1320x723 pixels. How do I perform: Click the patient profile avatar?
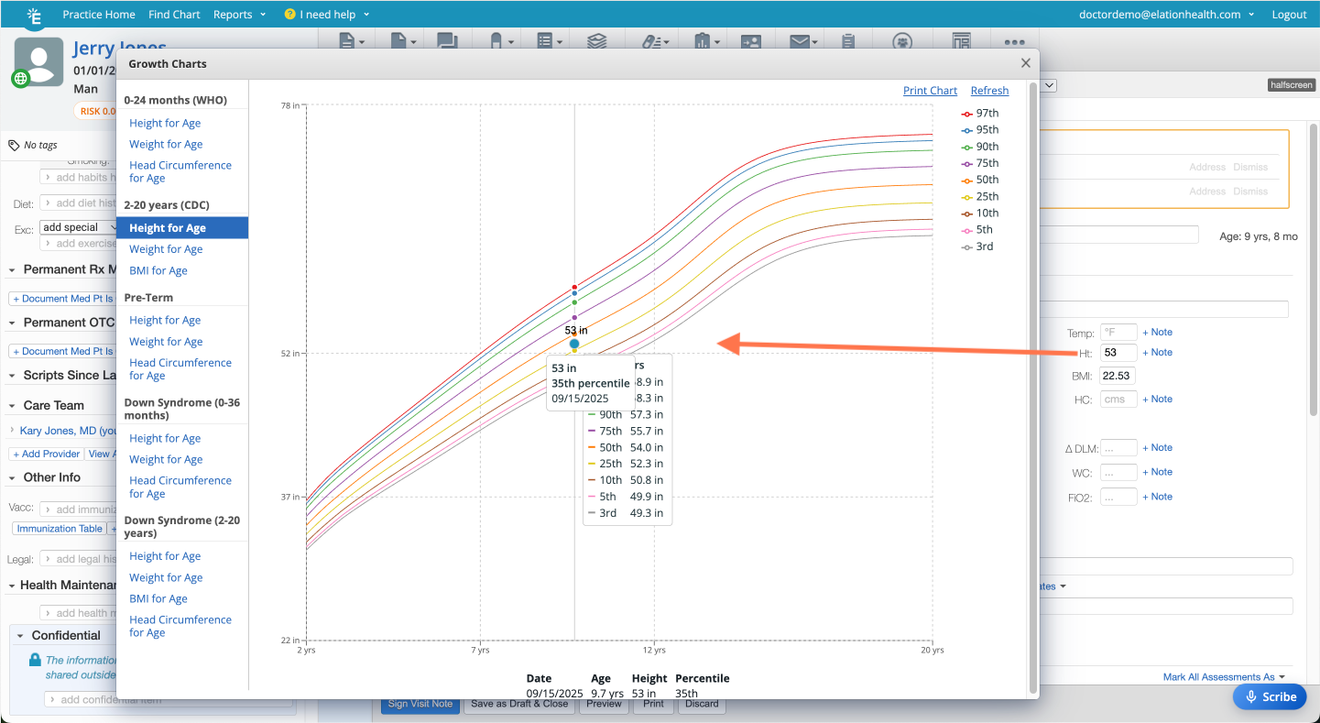coord(39,62)
